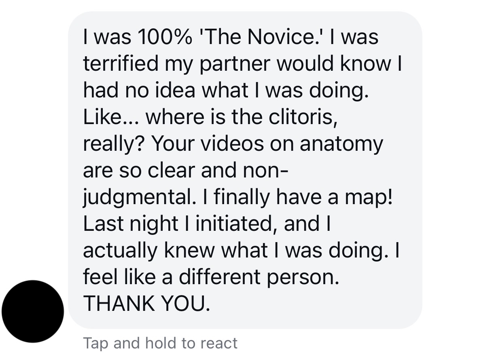Click 'I finally have a map!' sentence
Viewport: 477px width, 363px height.
[x=297, y=197]
